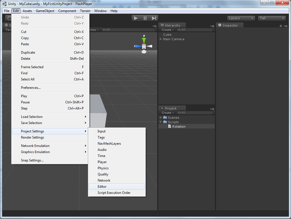Screen dimensions: 291x219
Task: Open the GameObject menu
Action: tap(45, 11)
